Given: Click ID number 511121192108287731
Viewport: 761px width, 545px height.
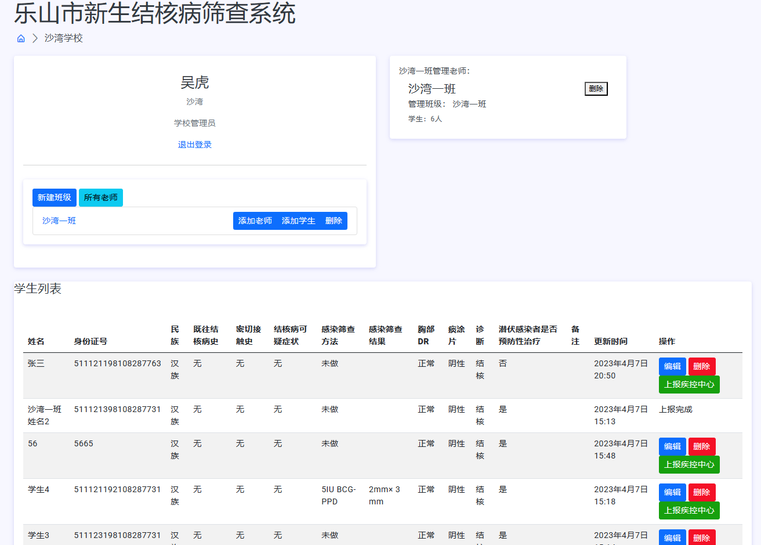Looking at the screenshot, I should coord(117,489).
